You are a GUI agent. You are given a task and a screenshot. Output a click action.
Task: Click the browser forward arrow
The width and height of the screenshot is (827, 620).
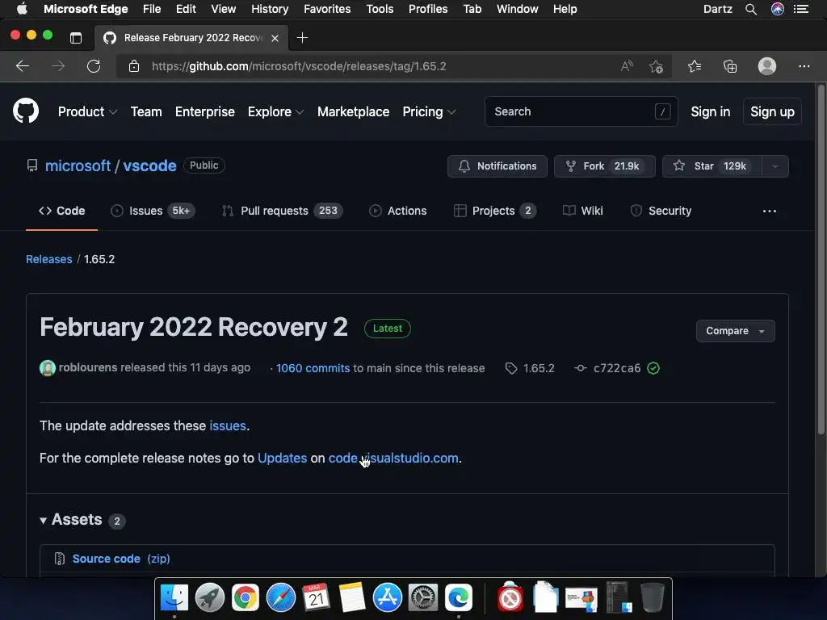(58, 66)
